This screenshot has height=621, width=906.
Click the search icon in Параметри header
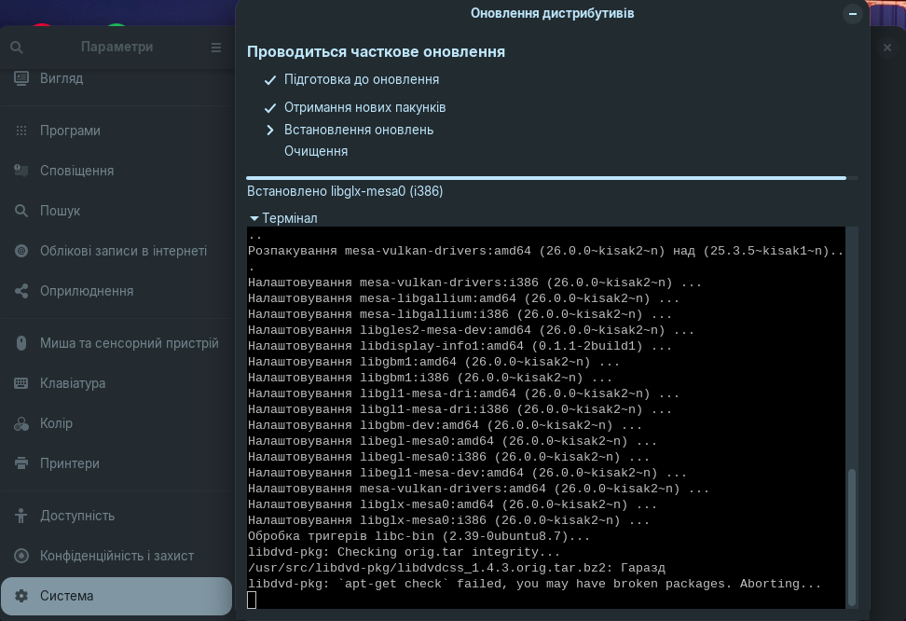click(17, 48)
